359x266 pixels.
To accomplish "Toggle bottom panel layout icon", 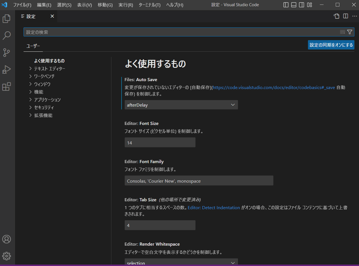I will click(x=294, y=5).
